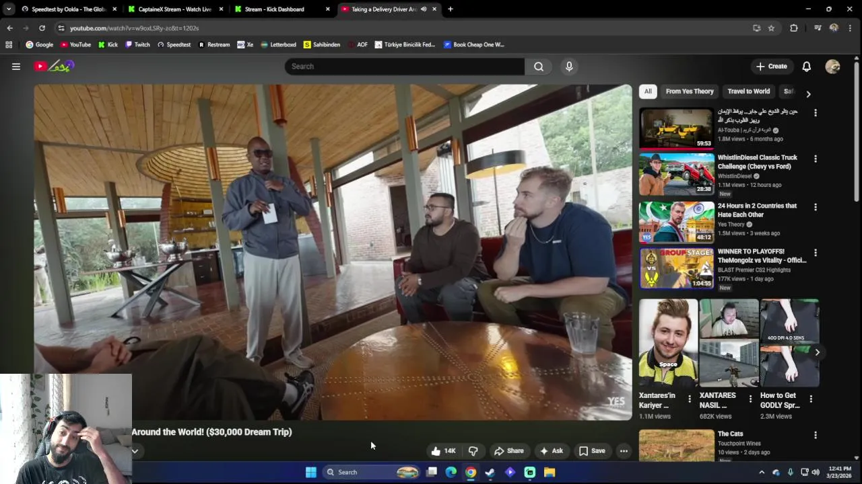Image resolution: width=862 pixels, height=484 pixels.
Task: Switch to Stream - Kick Dashboard tab
Action: (281, 9)
